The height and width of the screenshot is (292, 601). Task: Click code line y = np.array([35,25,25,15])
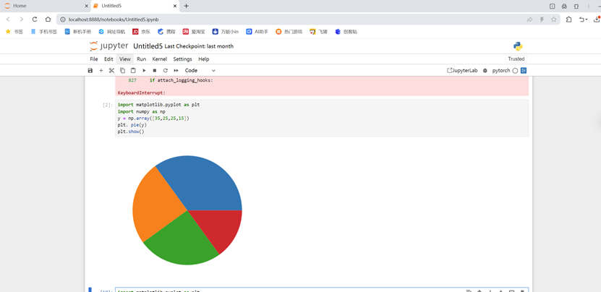click(x=153, y=118)
